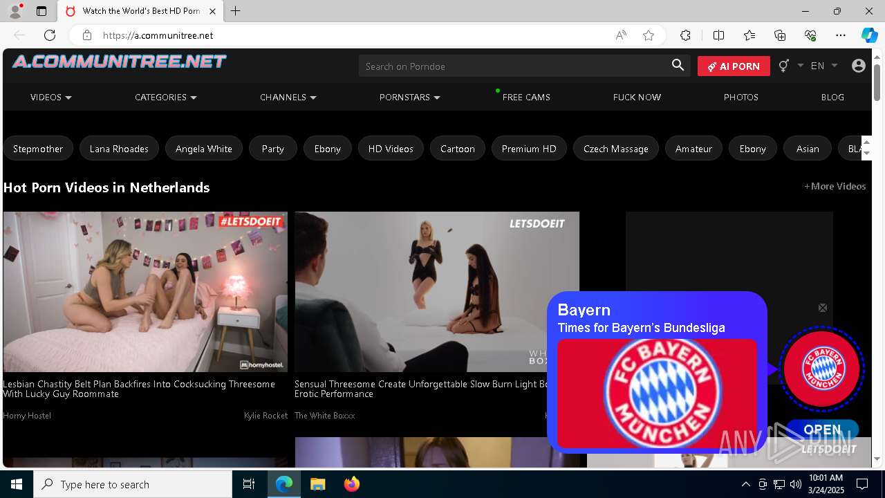
Task: Click the red AI button
Action: coord(734,66)
